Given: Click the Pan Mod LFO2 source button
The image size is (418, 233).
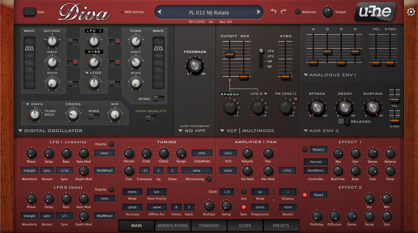Looking at the screenshot, I should click(287, 170).
